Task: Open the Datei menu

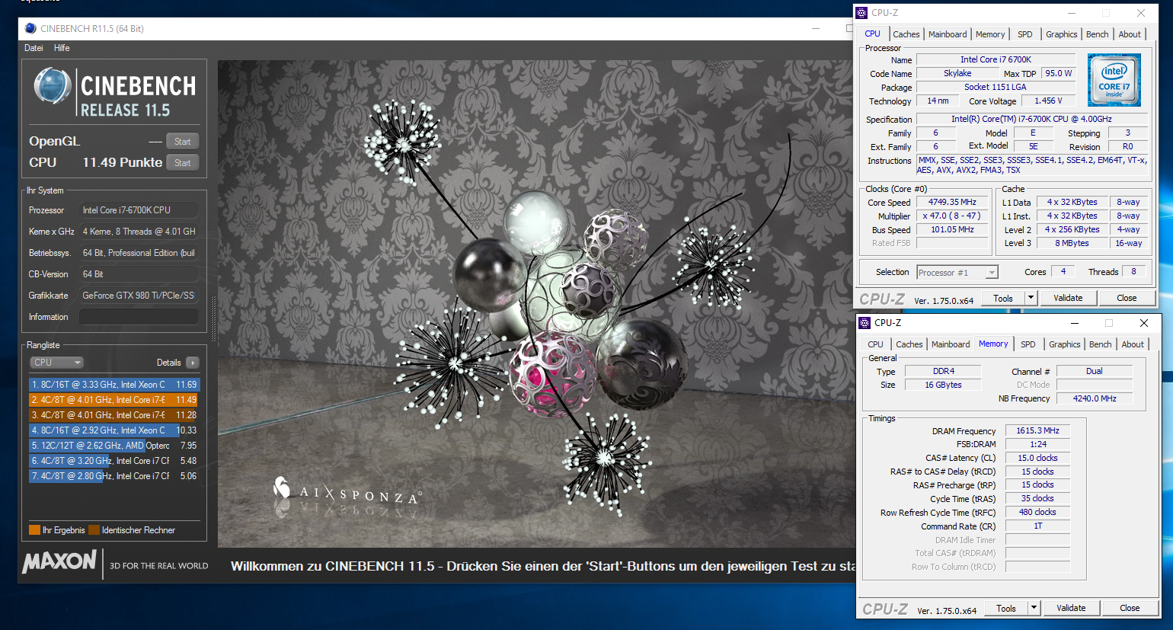Action: (x=34, y=48)
